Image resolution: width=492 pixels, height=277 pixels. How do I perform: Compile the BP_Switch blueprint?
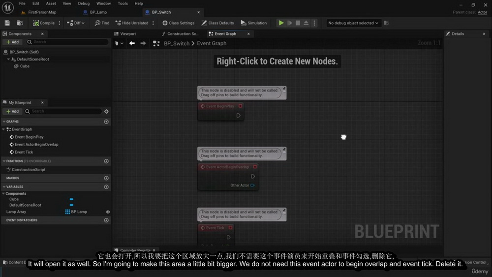coord(44,23)
